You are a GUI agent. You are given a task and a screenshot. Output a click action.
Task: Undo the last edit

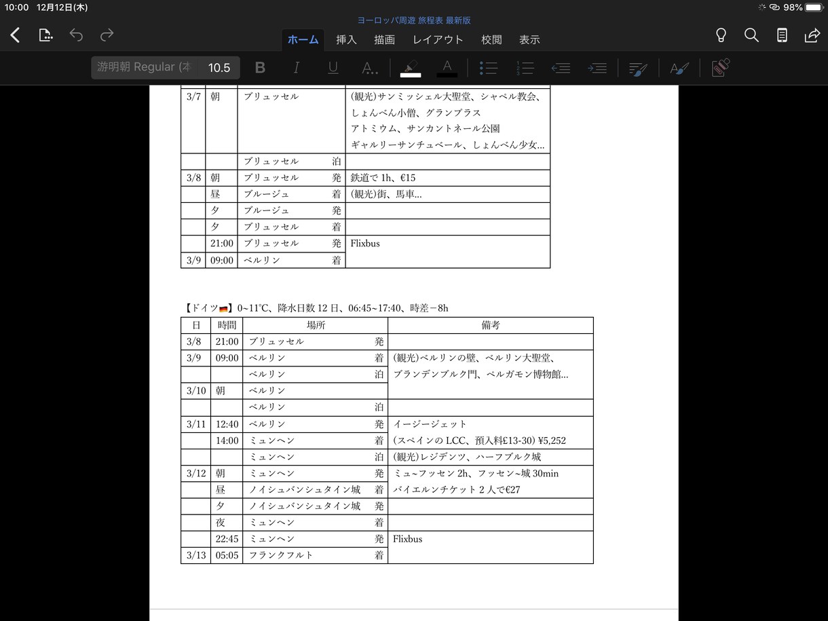[x=76, y=35]
